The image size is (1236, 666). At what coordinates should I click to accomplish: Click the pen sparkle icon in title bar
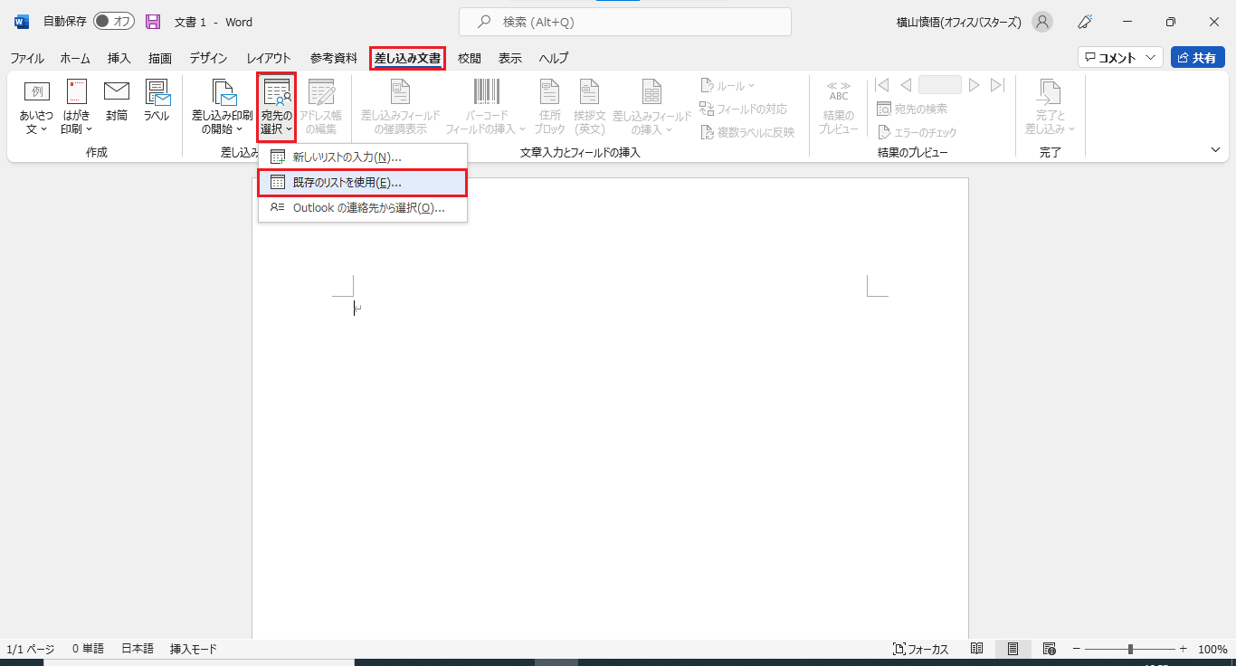[x=1084, y=22]
